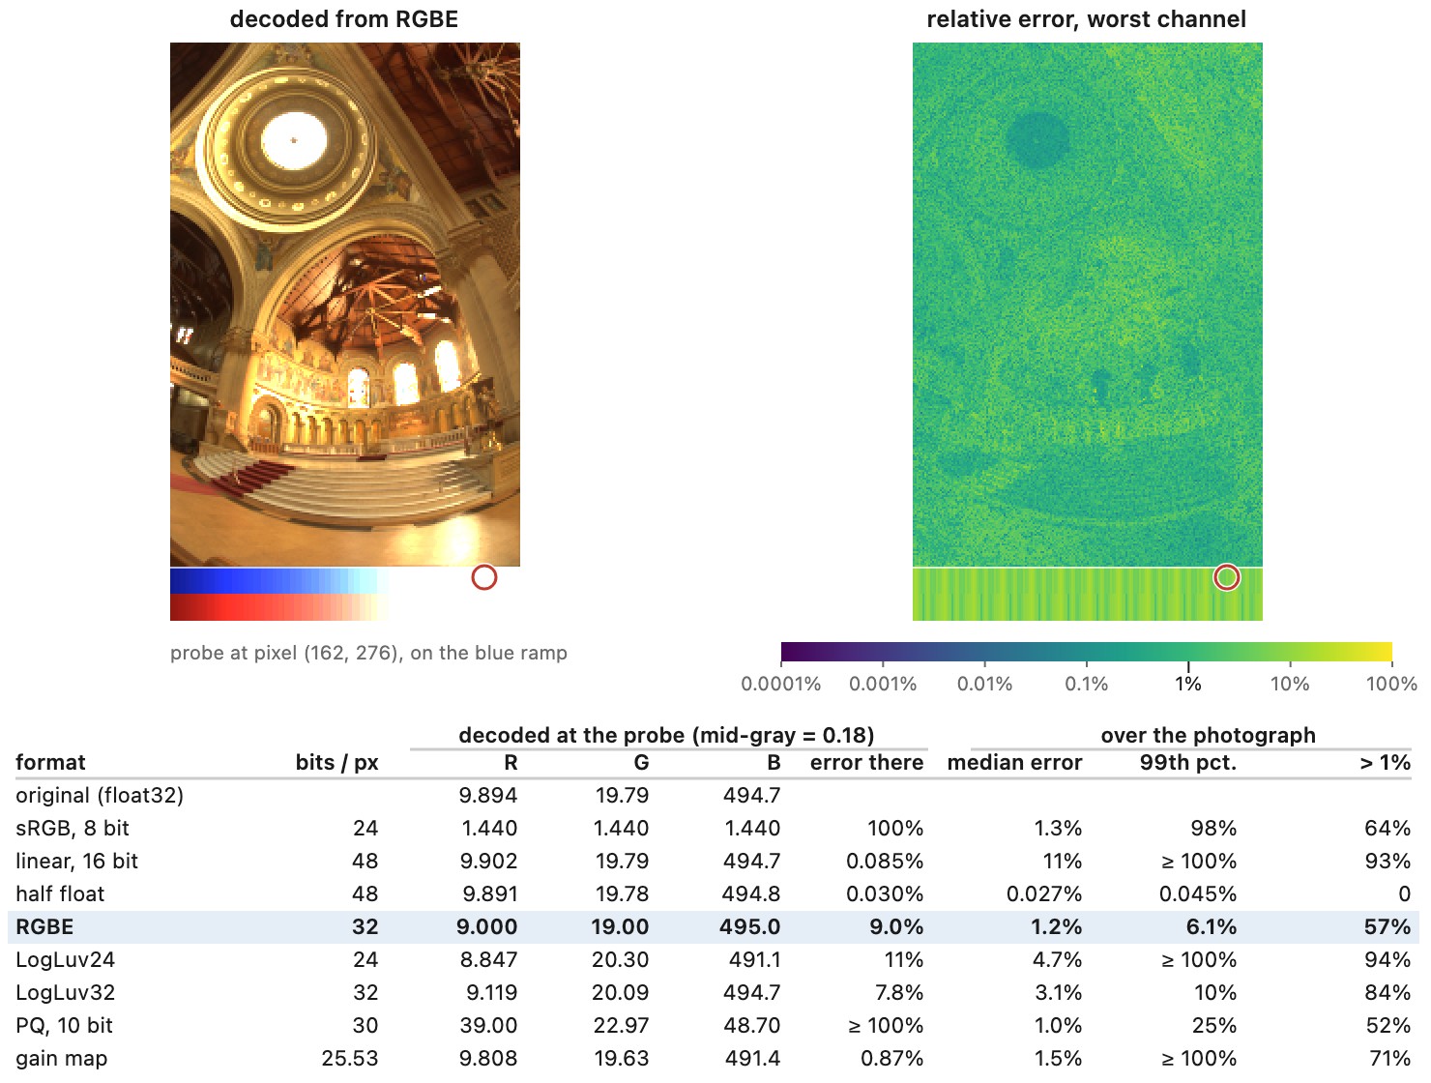Click the LogLuv24 green value "20.30"
The height and width of the screenshot is (1083, 1431).
[621, 960]
